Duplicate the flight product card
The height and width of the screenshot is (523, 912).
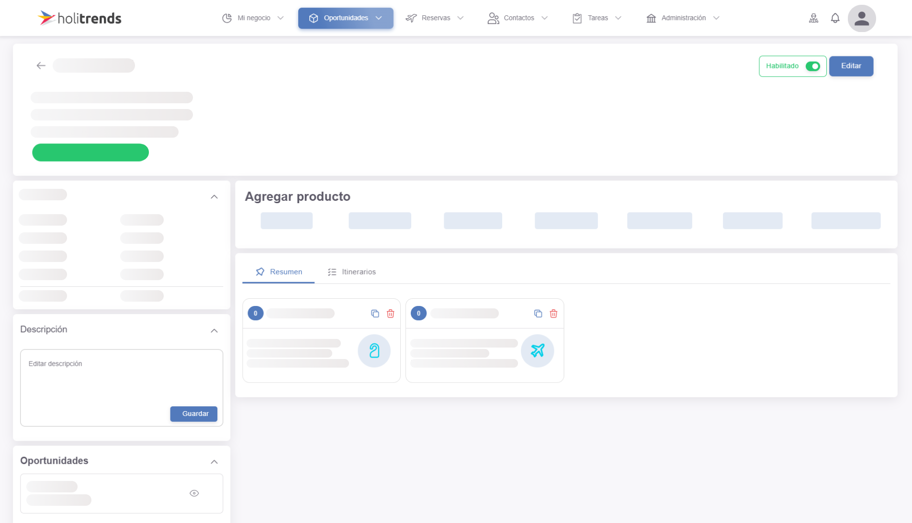pos(538,314)
